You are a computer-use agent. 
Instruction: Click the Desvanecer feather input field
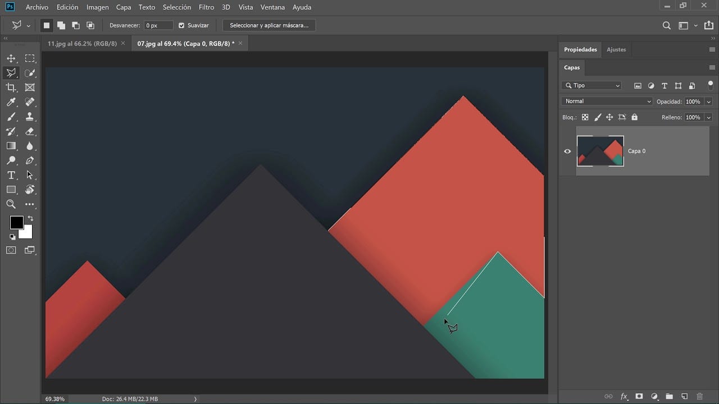(159, 25)
